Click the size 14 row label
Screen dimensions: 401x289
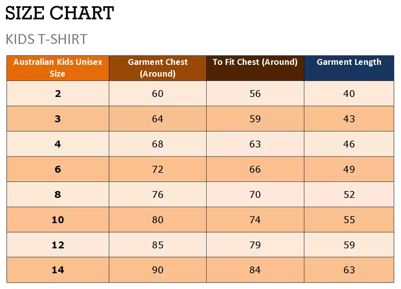[x=58, y=270]
